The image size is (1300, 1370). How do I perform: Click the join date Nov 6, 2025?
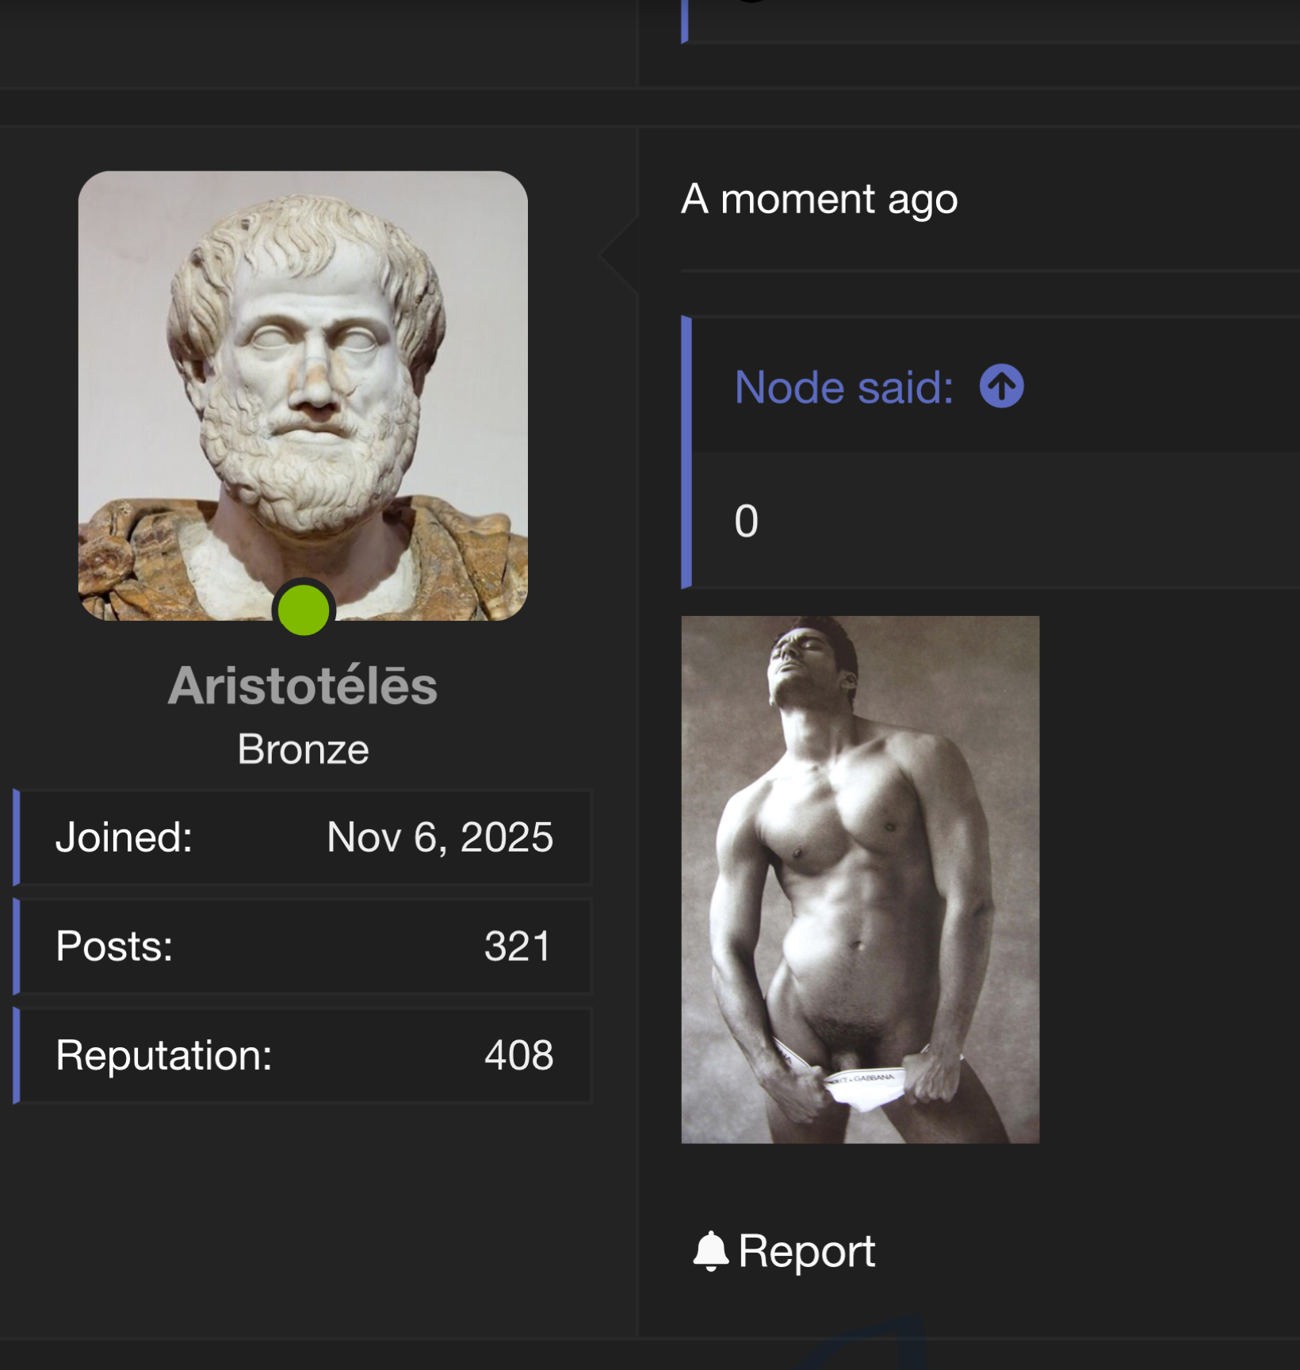coord(440,837)
